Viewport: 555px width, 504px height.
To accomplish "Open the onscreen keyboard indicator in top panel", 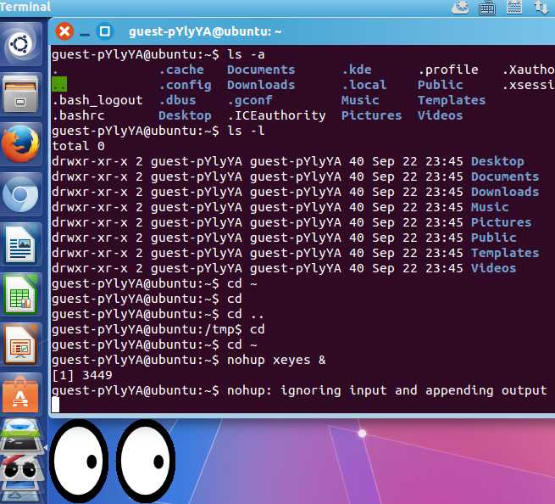I will pos(486,7).
